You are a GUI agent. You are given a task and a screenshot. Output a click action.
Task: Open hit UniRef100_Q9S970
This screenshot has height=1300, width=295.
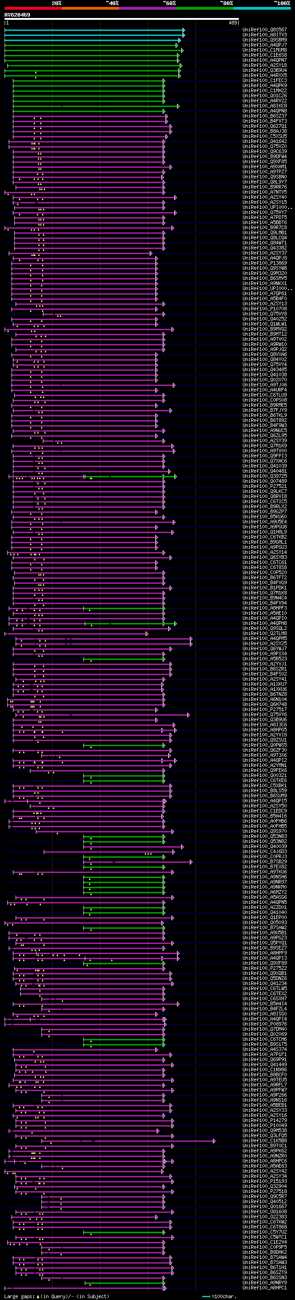[265, 831]
